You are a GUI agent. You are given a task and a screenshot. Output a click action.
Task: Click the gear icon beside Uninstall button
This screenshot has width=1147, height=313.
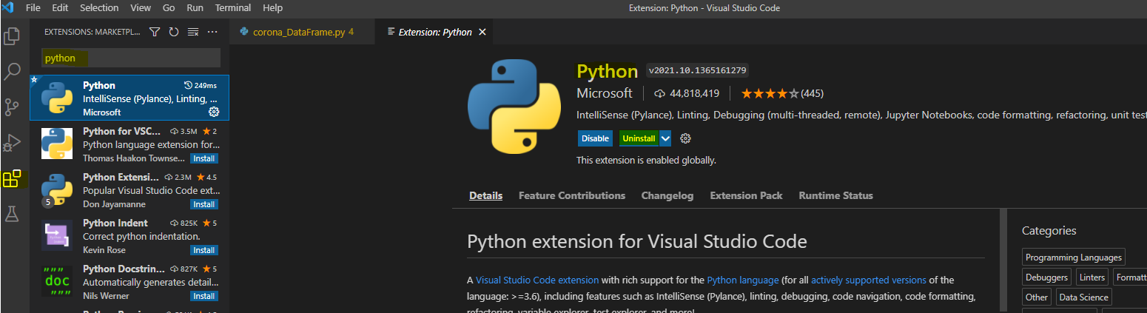point(685,138)
